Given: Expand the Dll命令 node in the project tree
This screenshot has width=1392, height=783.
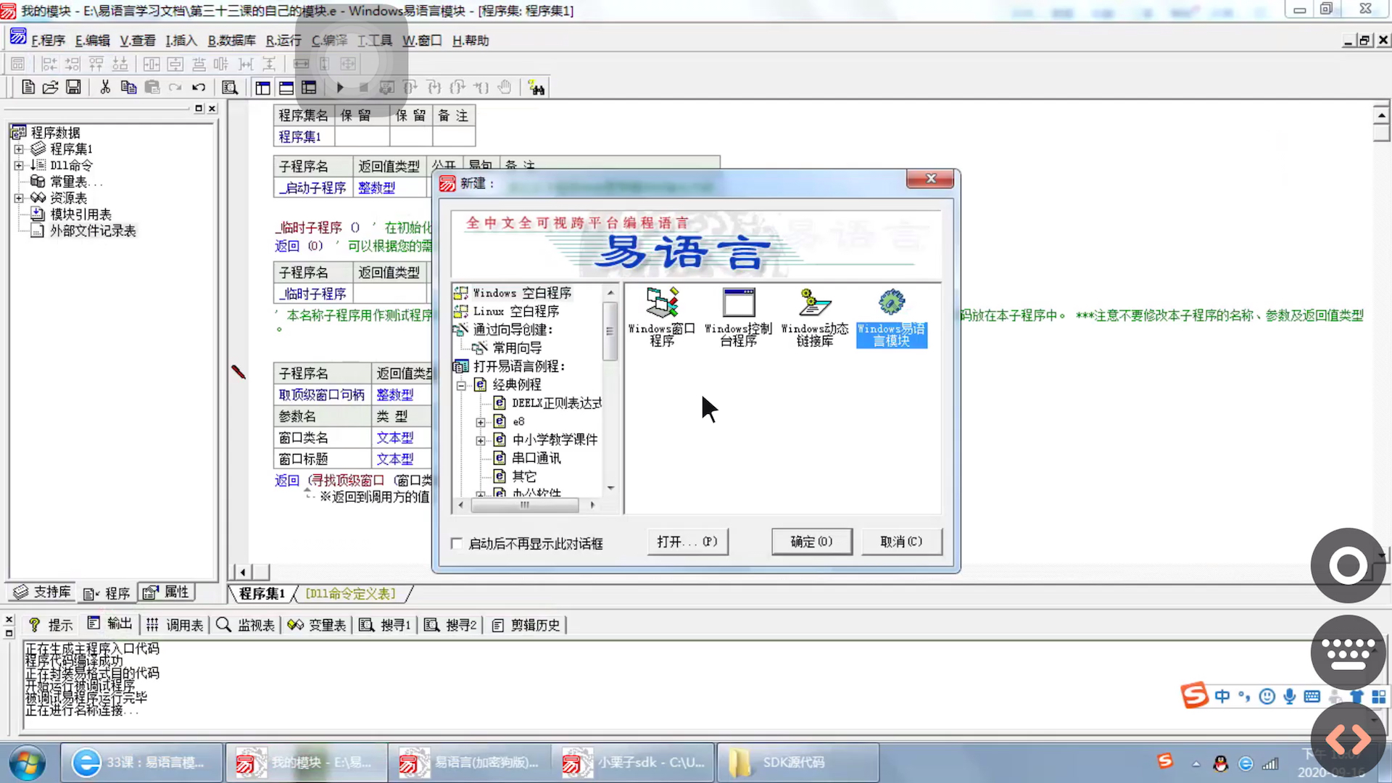Looking at the screenshot, I should click(18, 165).
